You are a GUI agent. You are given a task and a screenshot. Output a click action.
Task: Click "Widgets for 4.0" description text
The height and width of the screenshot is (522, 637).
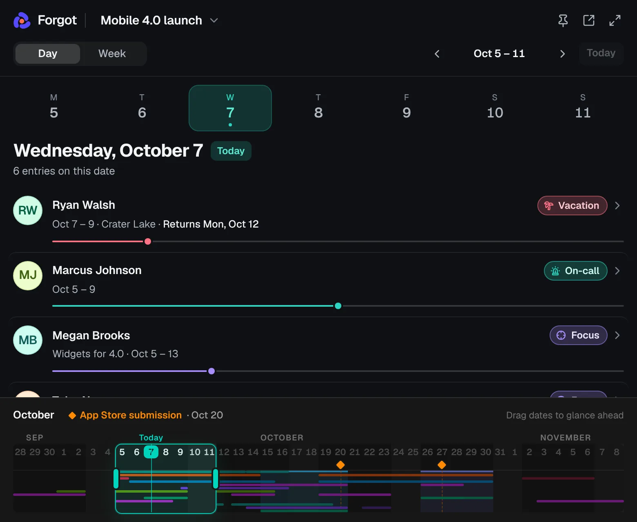[x=88, y=354]
